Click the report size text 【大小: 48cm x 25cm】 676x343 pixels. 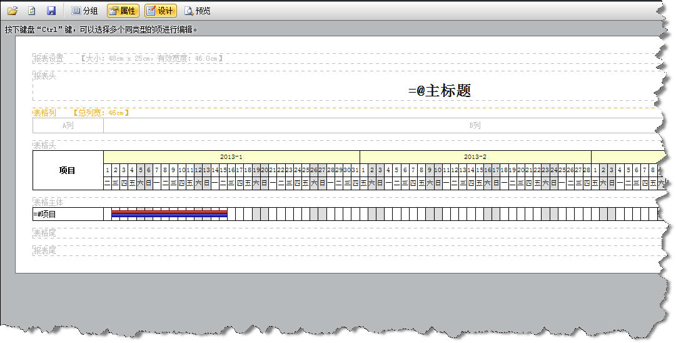pos(152,58)
